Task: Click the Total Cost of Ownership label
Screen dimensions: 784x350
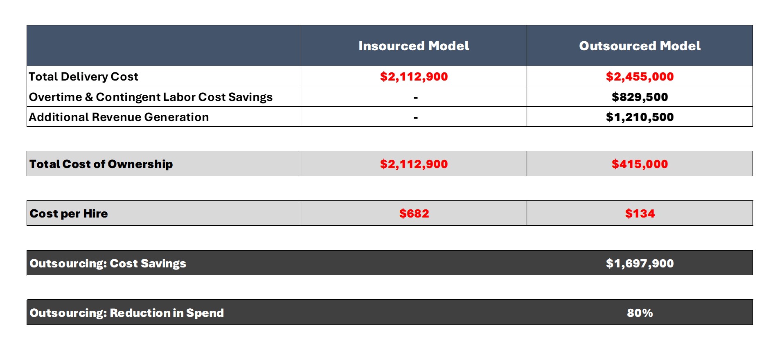Action: [101, 164]
